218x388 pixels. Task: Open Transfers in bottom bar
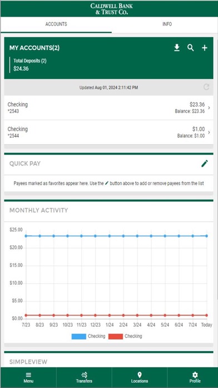(84, 377)
